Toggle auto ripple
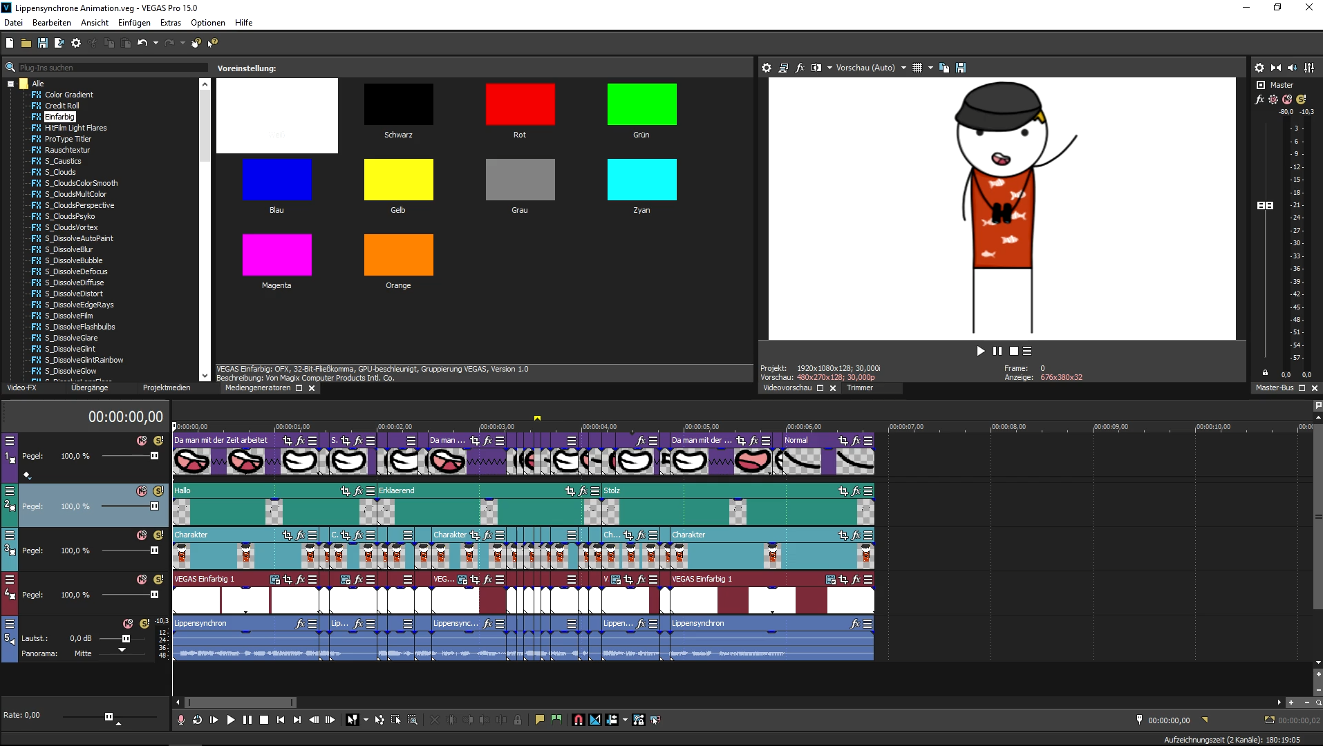The height and width of the screenshot is (746, 1323). pos(612,720)
